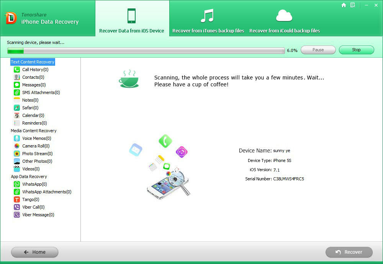Select WhatsApp Attachments(0) text entry
The image size is (383, 264).
[47, 192]
